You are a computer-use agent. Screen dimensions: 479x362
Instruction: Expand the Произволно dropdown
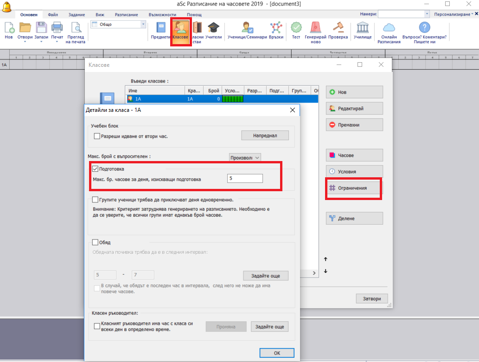(245, 158)
